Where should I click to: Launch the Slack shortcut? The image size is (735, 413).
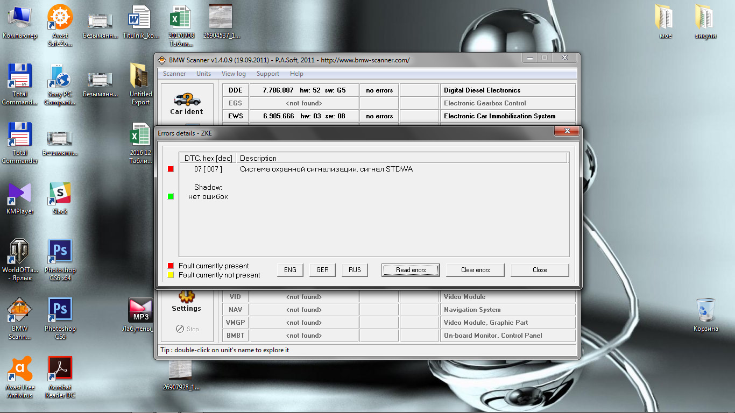pos(60,198)
